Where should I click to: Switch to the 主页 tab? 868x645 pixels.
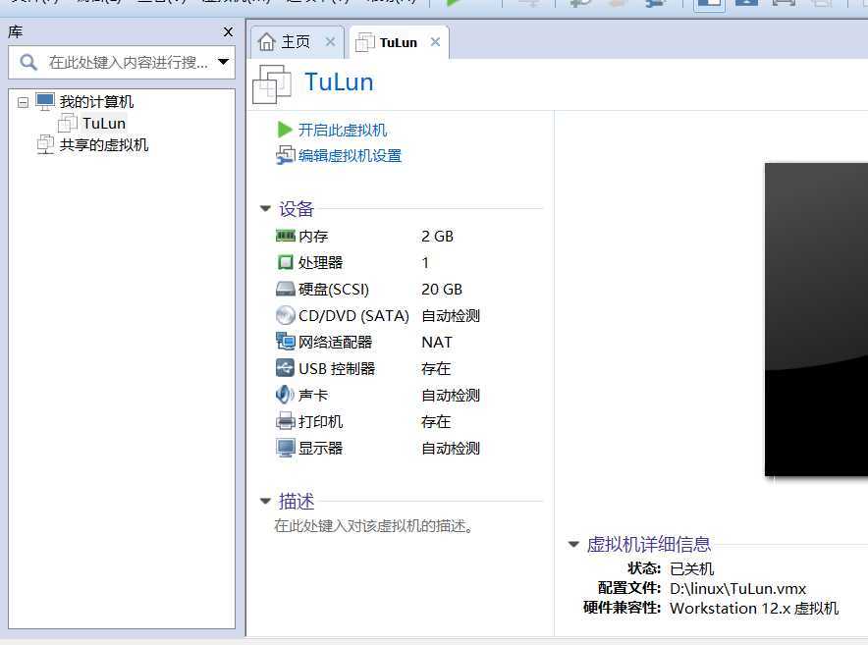tap(297, 42)
